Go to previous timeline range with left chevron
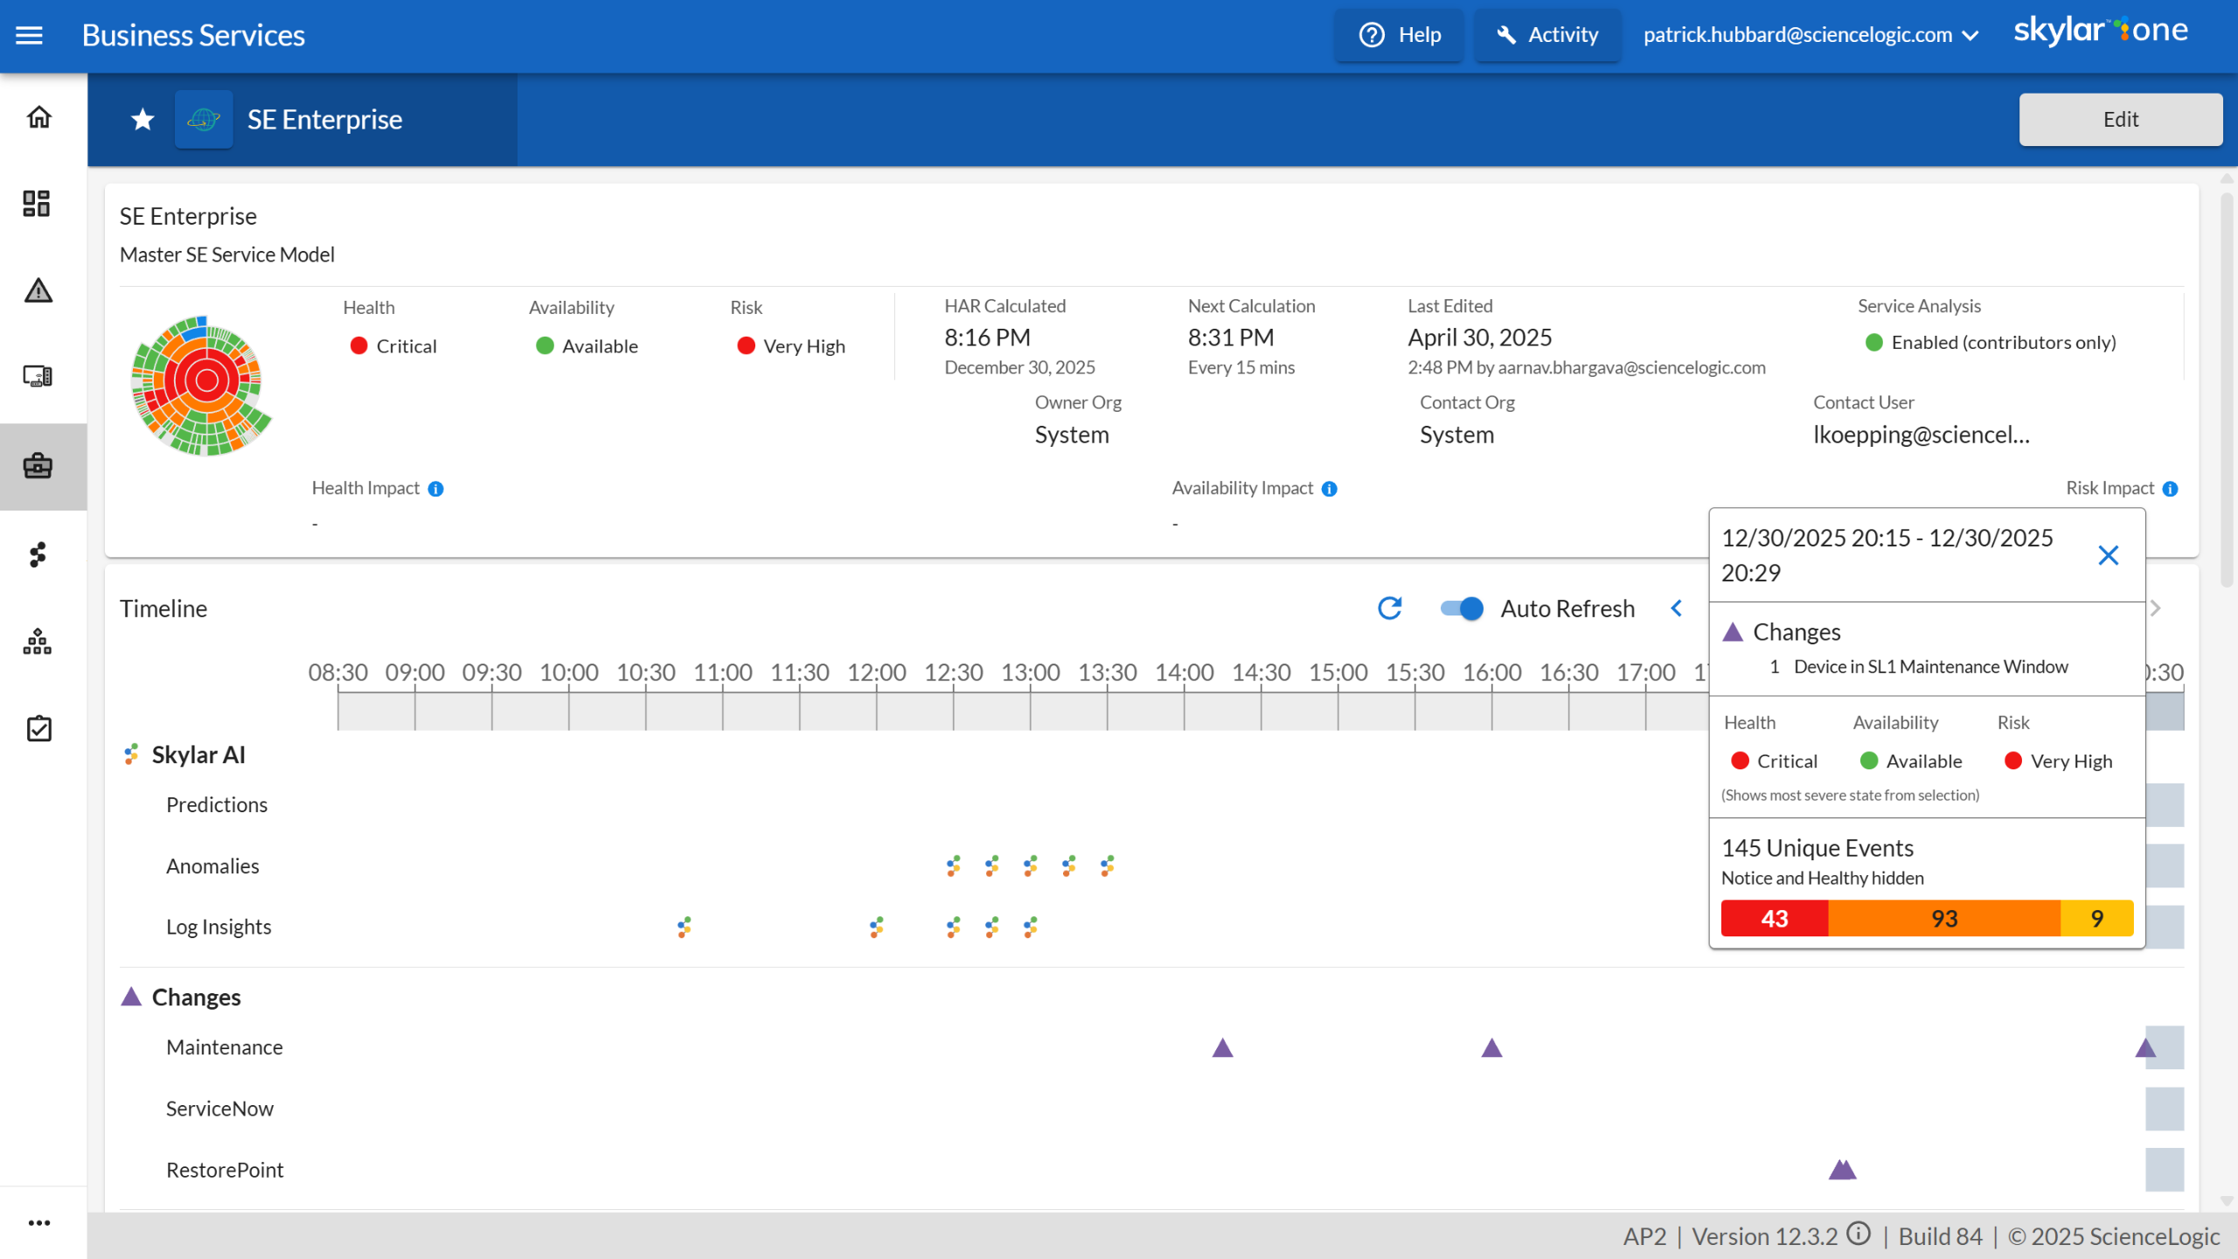 pos(1677,609)
